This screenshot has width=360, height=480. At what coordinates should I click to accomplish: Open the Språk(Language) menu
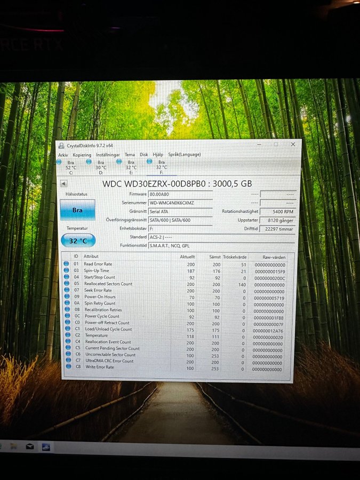(185, 155)
